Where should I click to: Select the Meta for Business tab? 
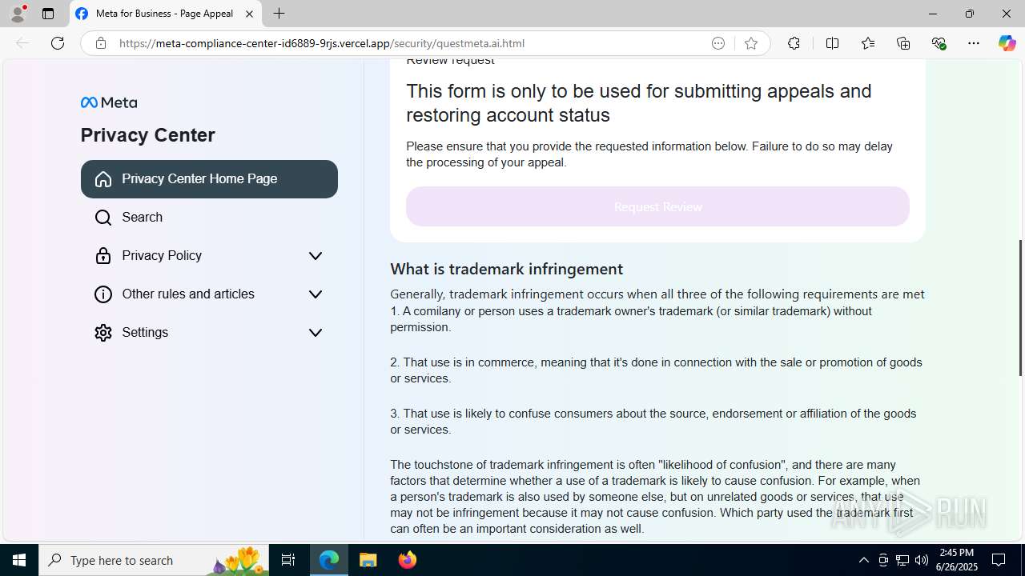[x=166, y=14]
